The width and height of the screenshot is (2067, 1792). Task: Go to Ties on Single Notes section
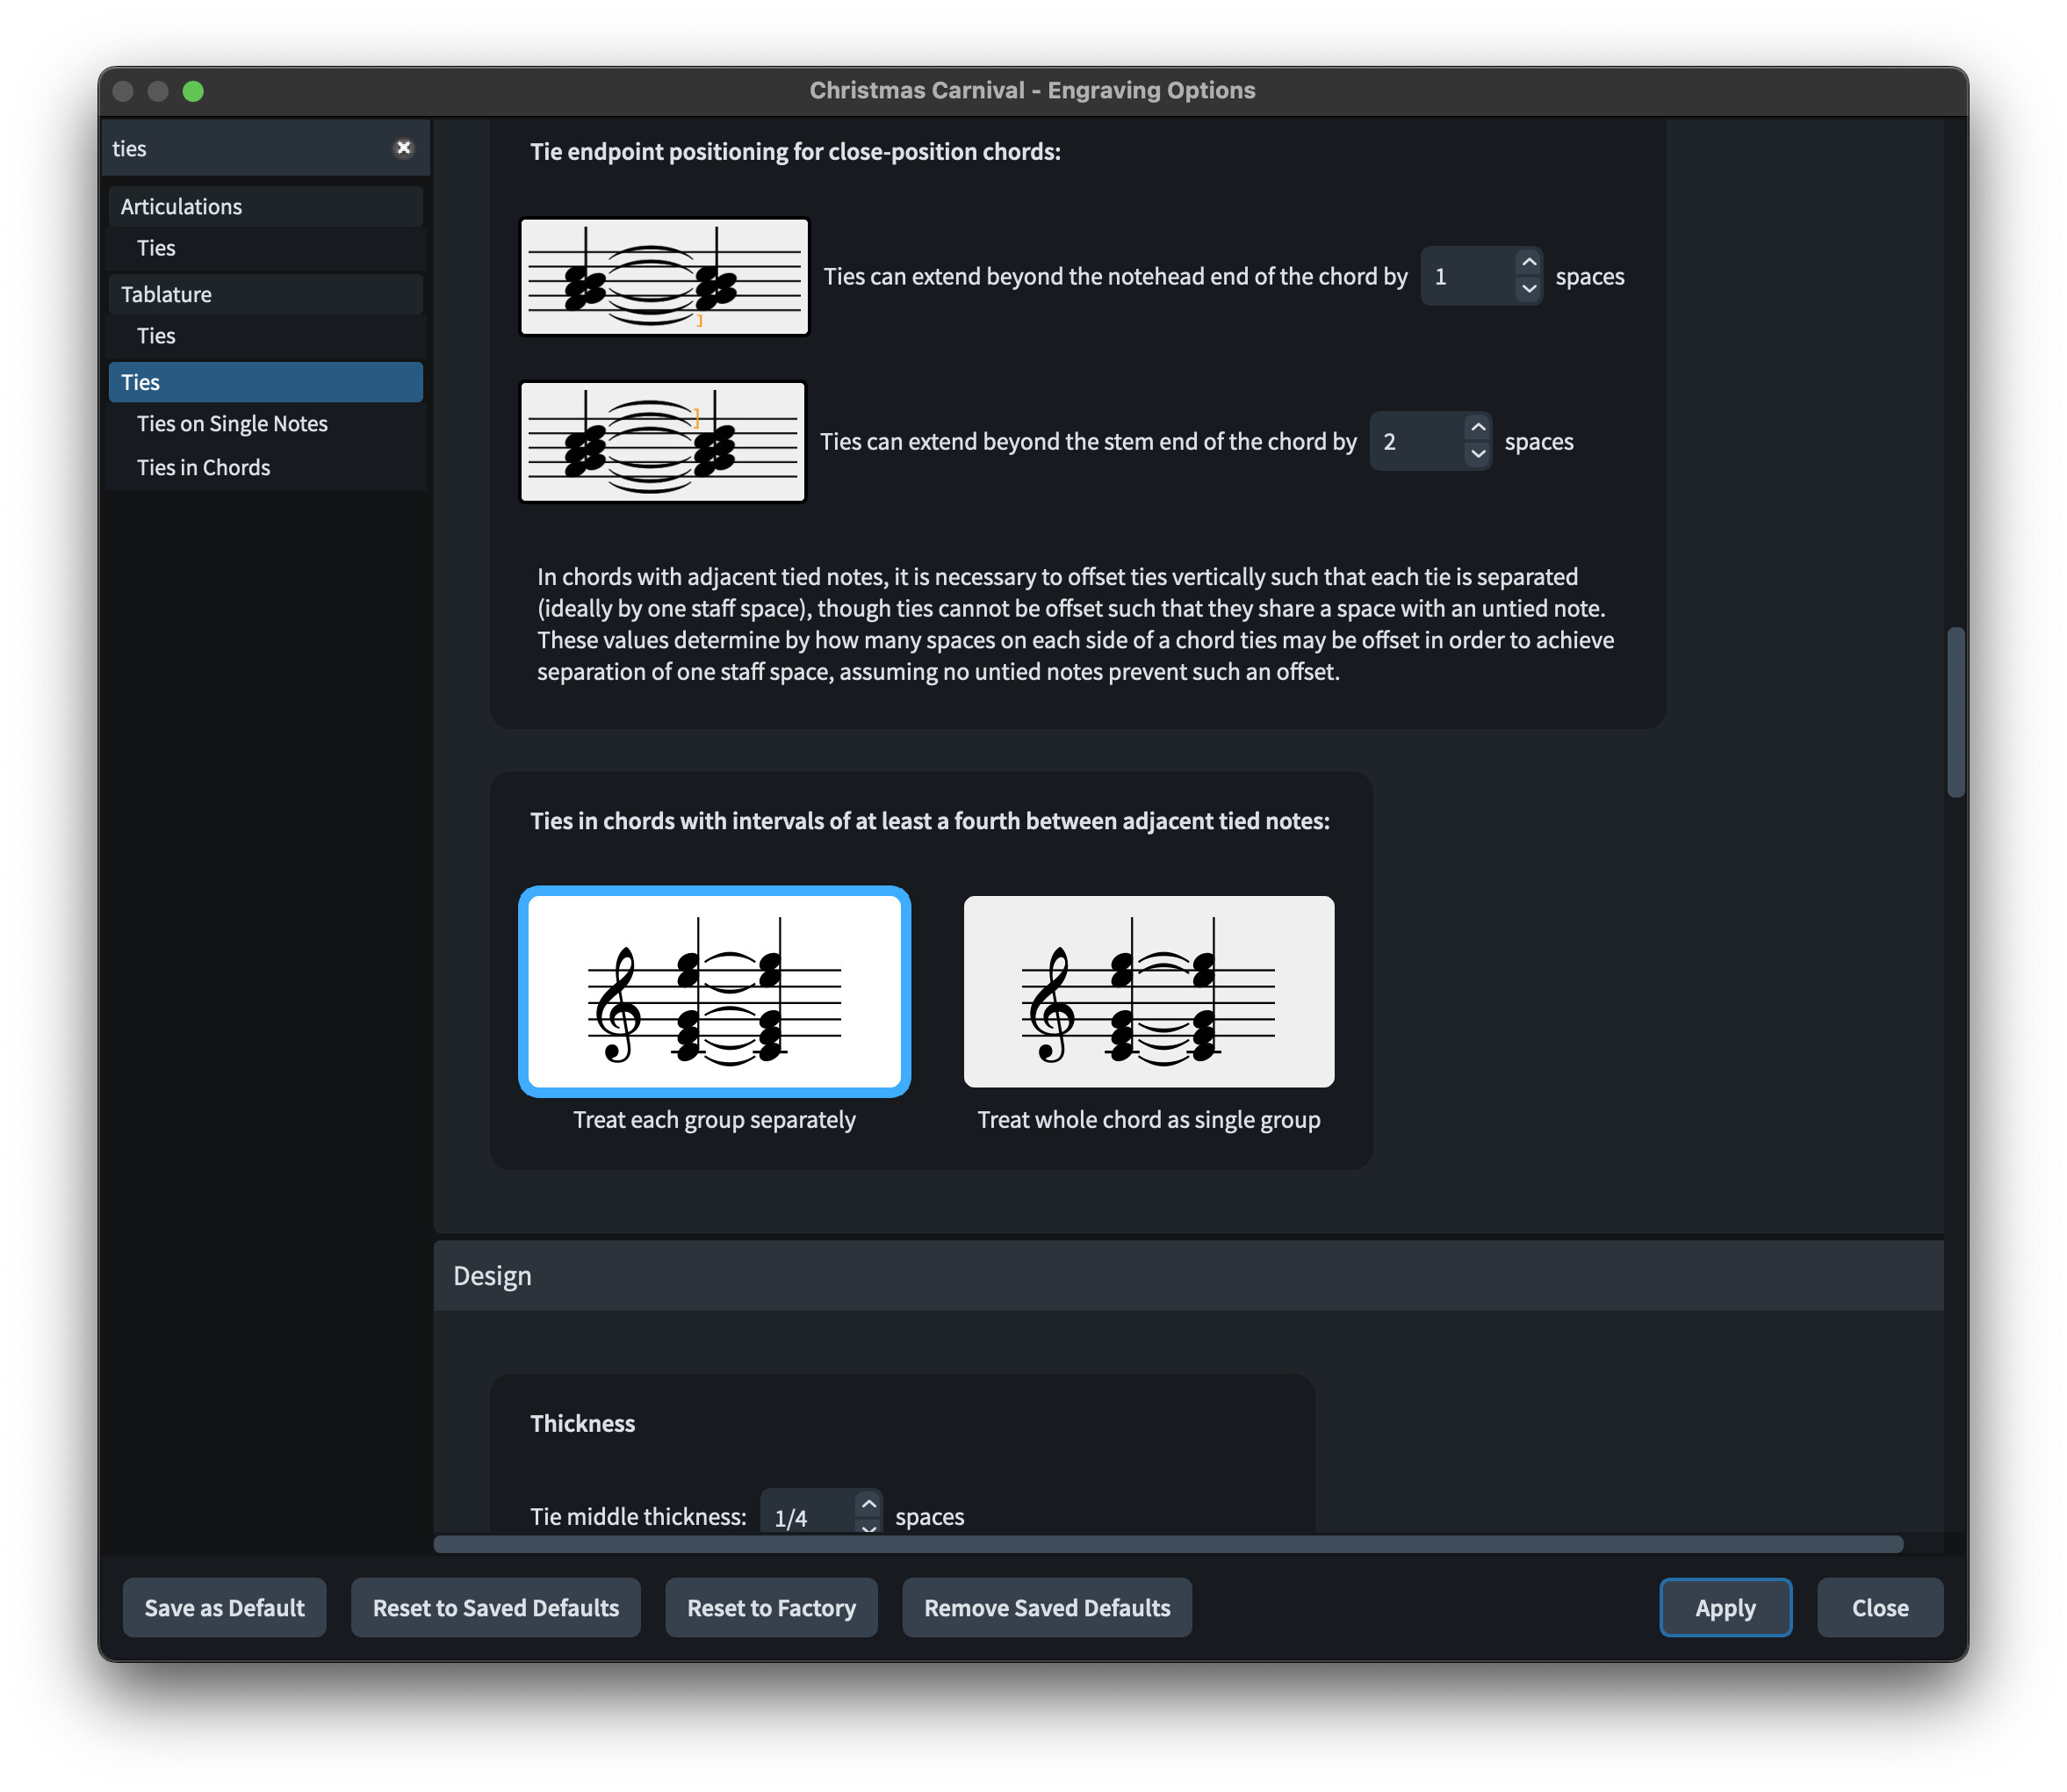click(232, 424)
